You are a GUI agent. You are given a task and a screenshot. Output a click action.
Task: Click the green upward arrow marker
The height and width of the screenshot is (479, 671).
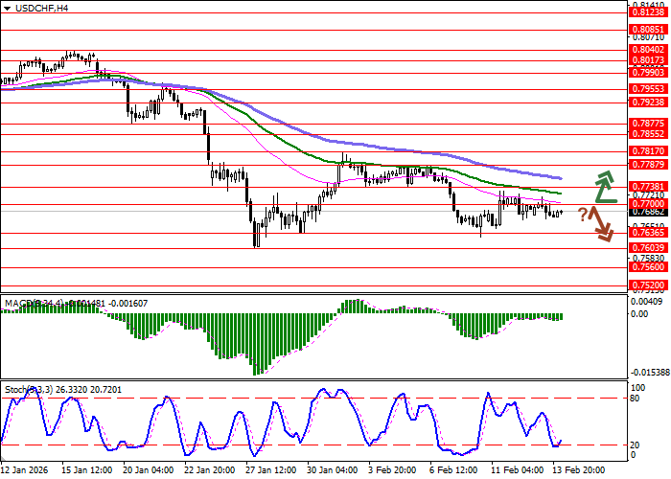pos(603,187)
